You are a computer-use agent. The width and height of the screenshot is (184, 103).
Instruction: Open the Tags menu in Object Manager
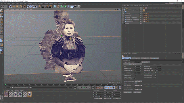(141, 6)
